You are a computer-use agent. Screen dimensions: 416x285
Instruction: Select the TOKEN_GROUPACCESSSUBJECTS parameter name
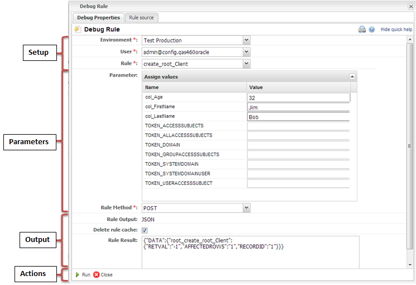pyautogui.click(x=182, y=154)
